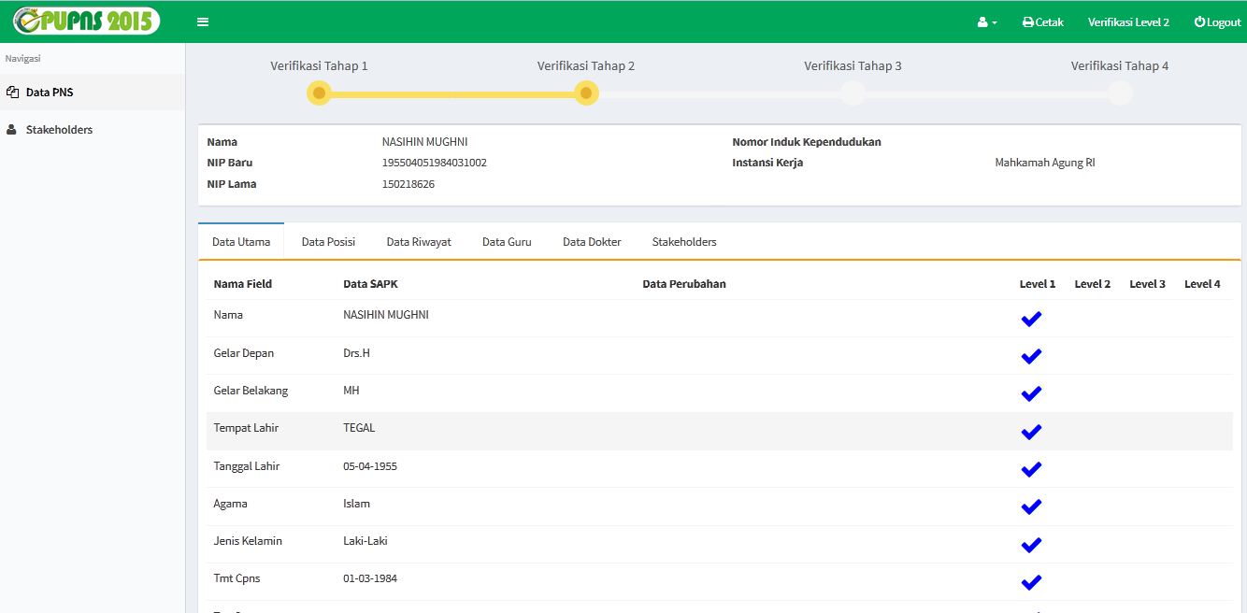This screenshot has height=613, width=1247.
Task: Click Level 1 checkmark for Nama row
Action: click(1031, 319)
